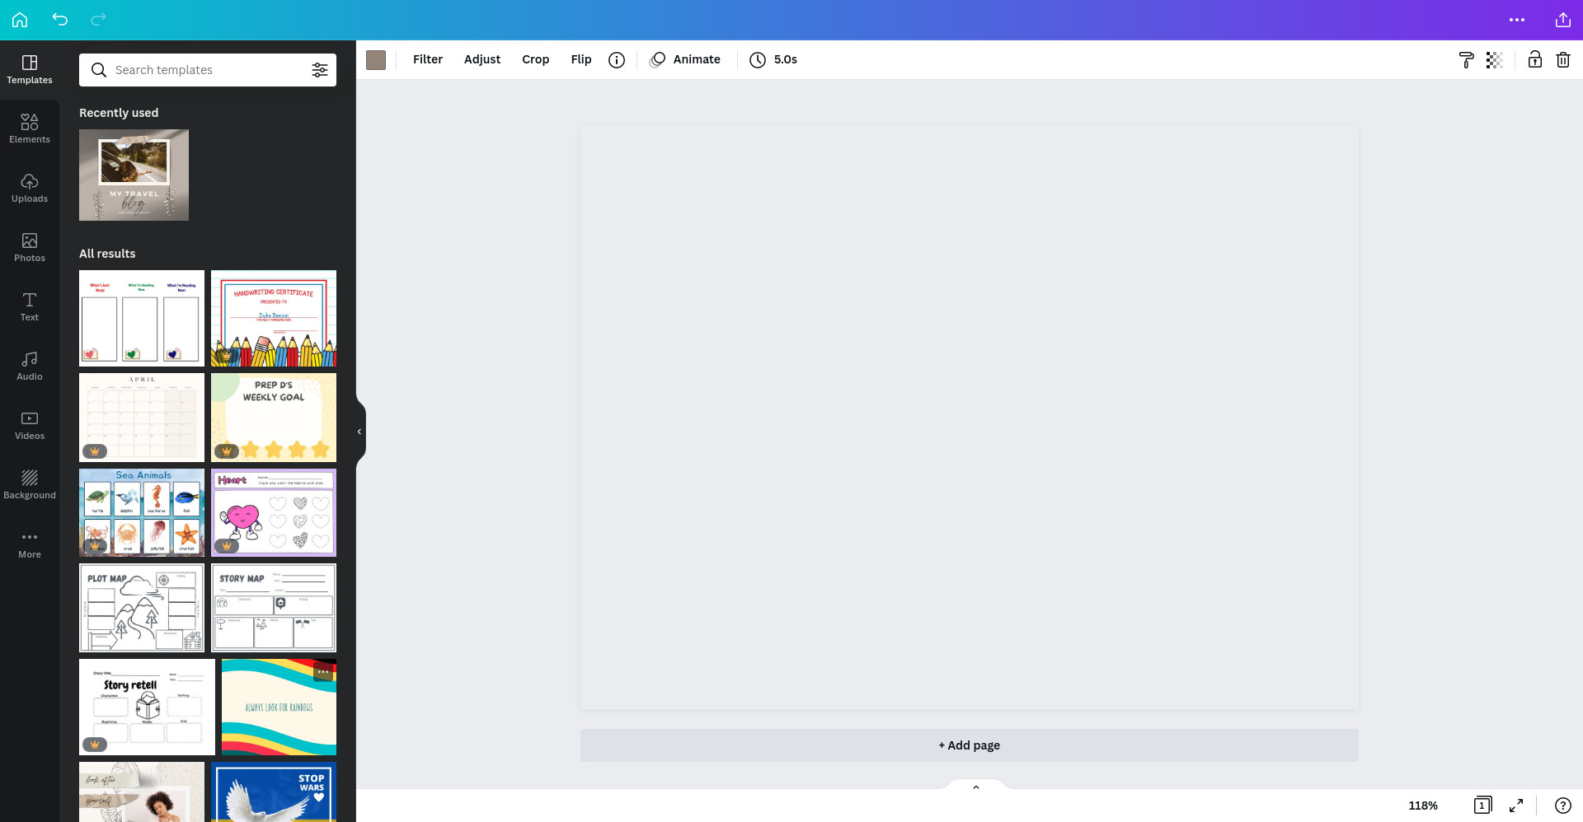The width and height of the screenshot is (1583, 822).
Task: Open the transparency checkerboard icon
Action: (x=1494, y=59)
